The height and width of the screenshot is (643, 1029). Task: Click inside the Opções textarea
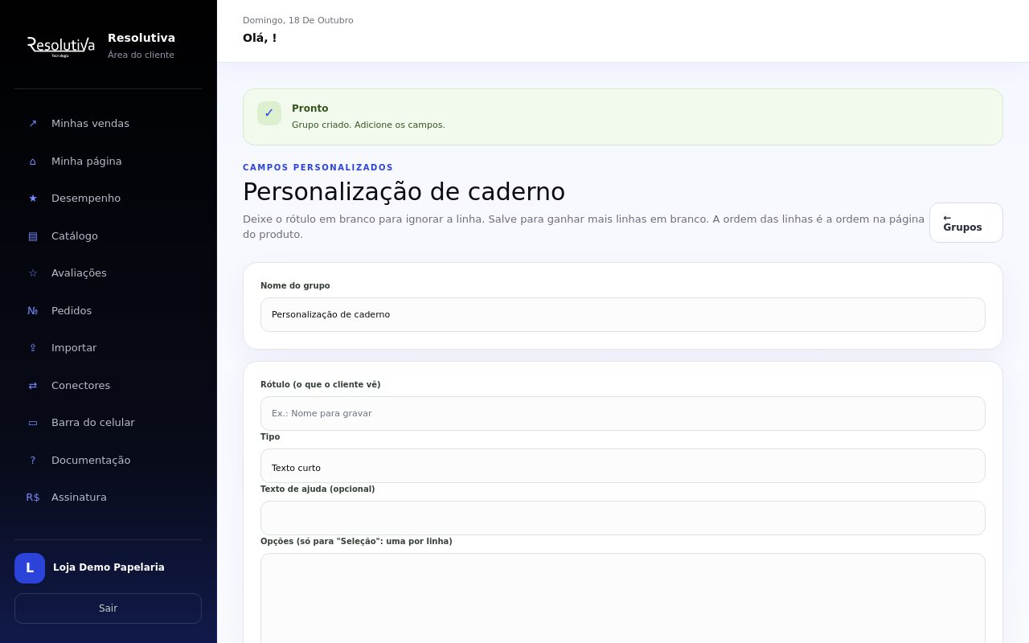(623, 598)
